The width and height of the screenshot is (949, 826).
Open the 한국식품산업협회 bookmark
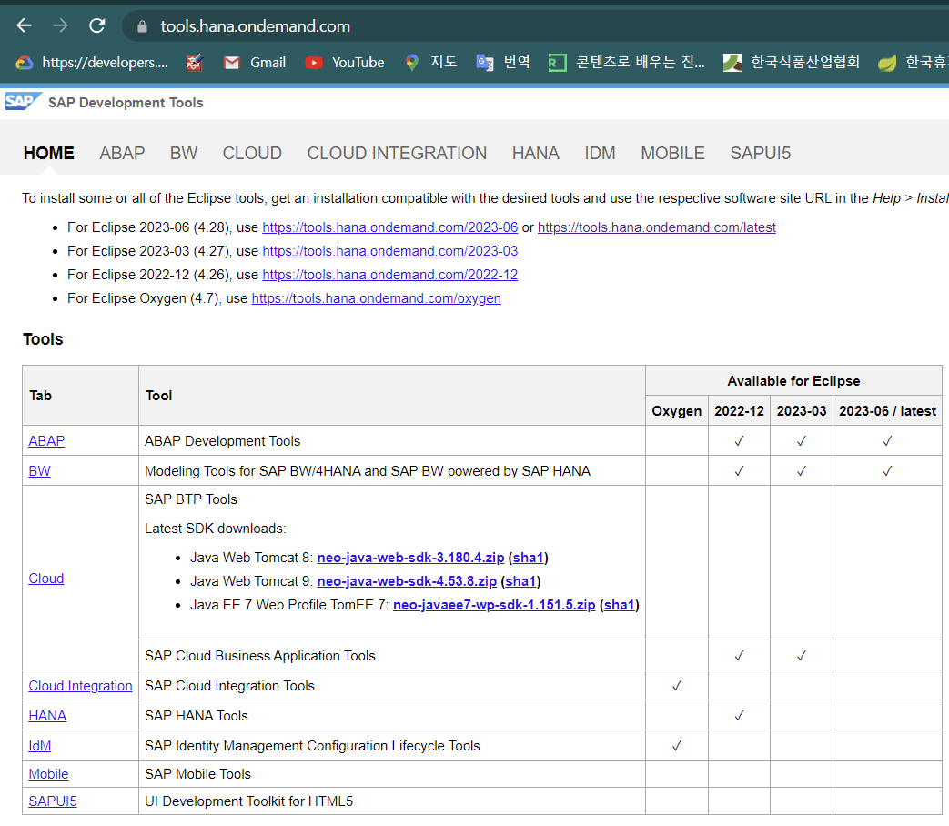click(791, 63)
